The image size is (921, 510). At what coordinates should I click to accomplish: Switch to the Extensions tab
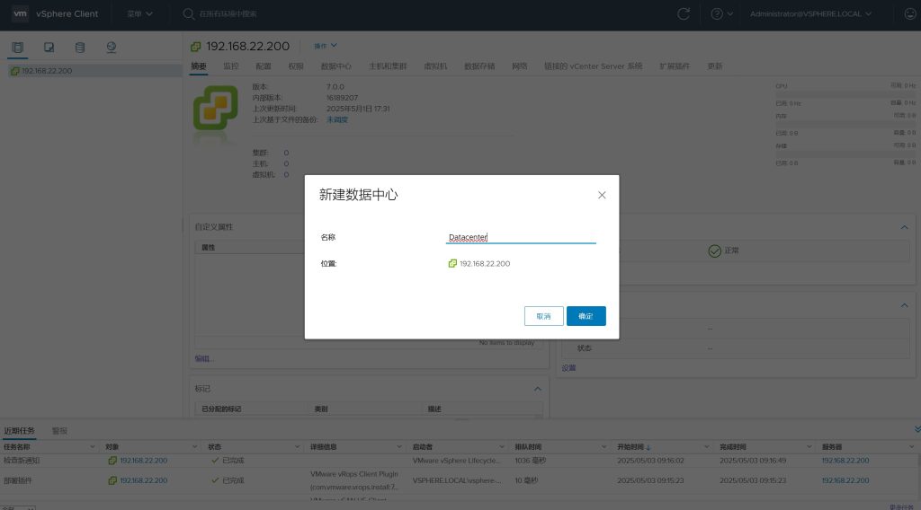tap(675, 66)
